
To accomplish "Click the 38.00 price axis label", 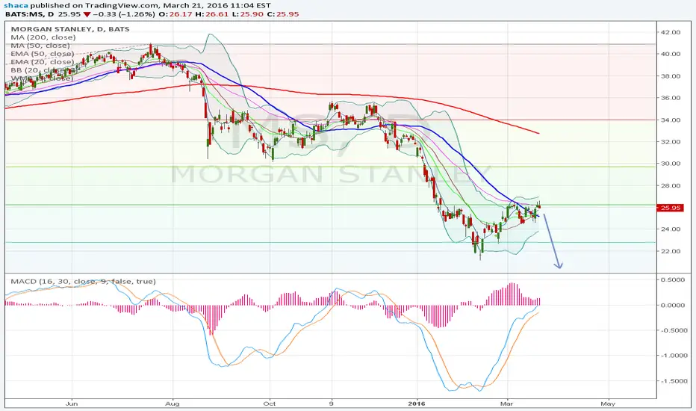I will click(x=671, y=76).
